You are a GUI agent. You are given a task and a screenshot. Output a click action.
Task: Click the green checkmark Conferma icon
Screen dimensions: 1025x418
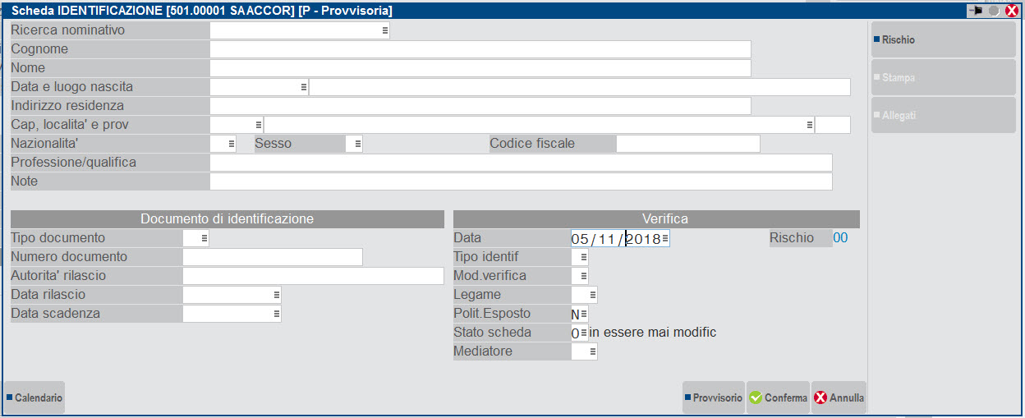click(x=756, y=397)
